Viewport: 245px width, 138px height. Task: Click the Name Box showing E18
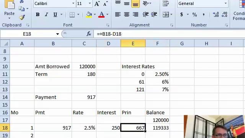(27, 34)
